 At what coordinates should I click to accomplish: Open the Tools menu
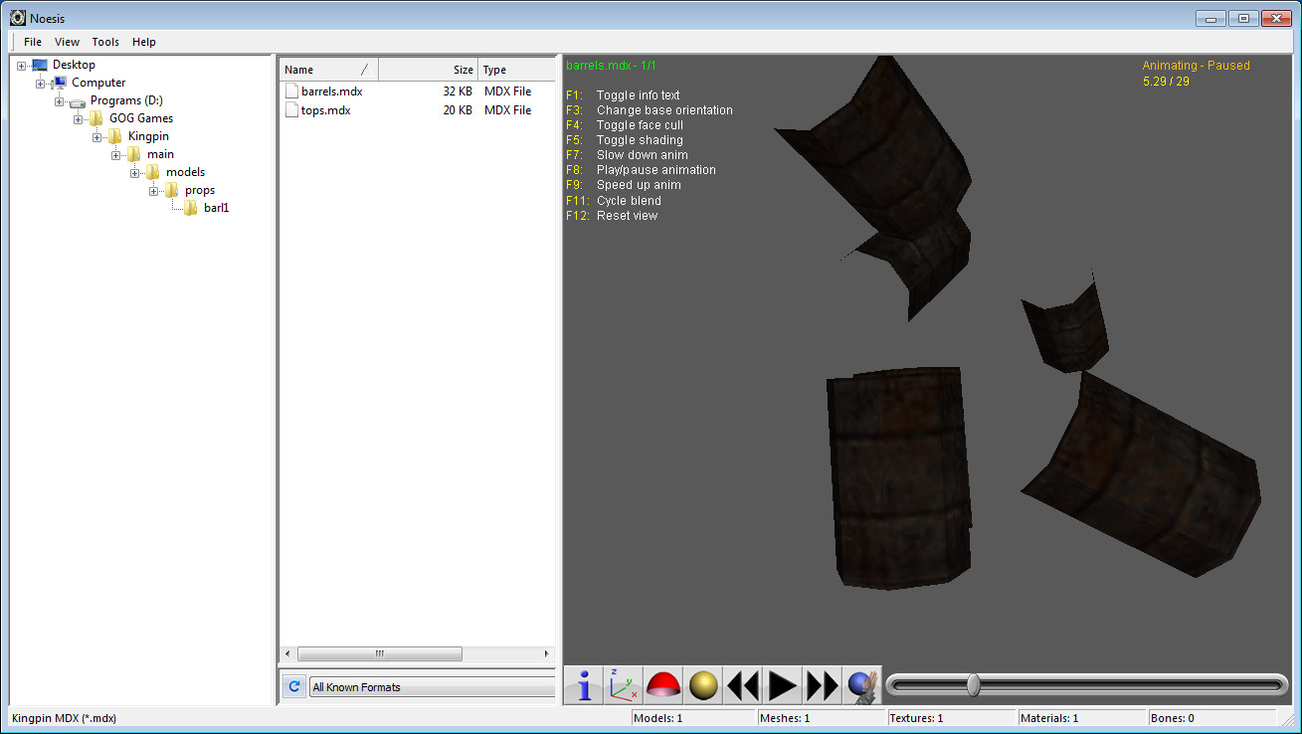pyautogui.click(x=105, y=42)
